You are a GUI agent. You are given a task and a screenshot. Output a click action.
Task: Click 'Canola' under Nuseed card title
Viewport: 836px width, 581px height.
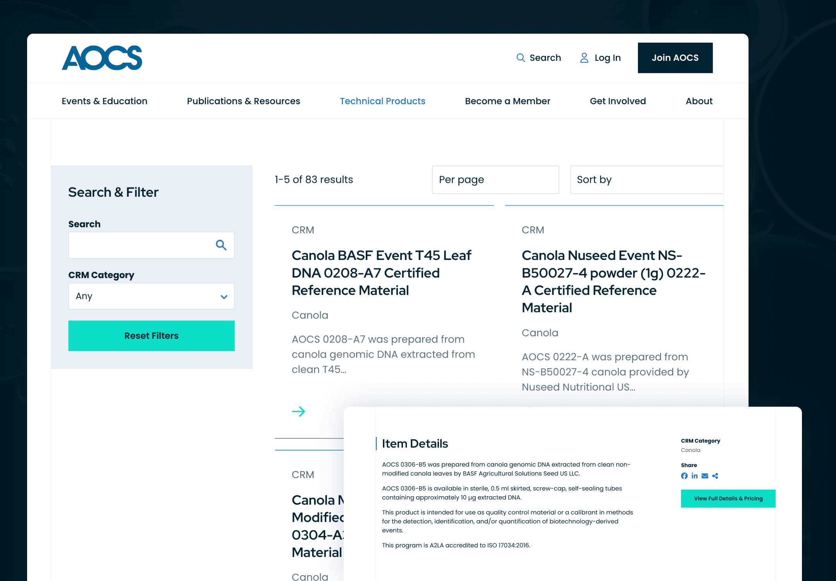click(x=540, y=333)
